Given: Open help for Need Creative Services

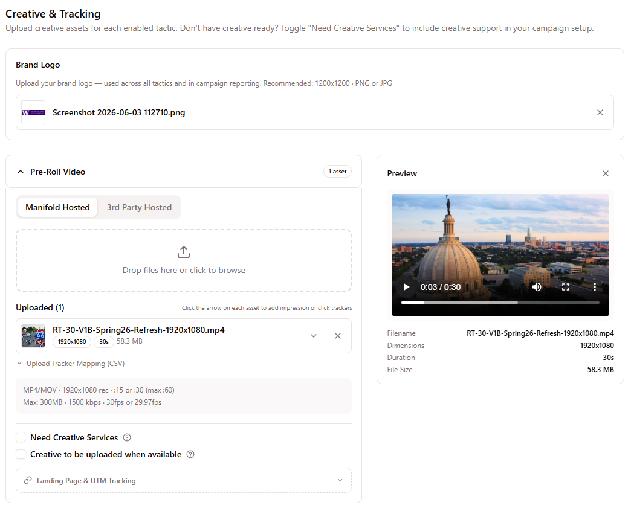Looking at the screenshot, I should (127, 437).
